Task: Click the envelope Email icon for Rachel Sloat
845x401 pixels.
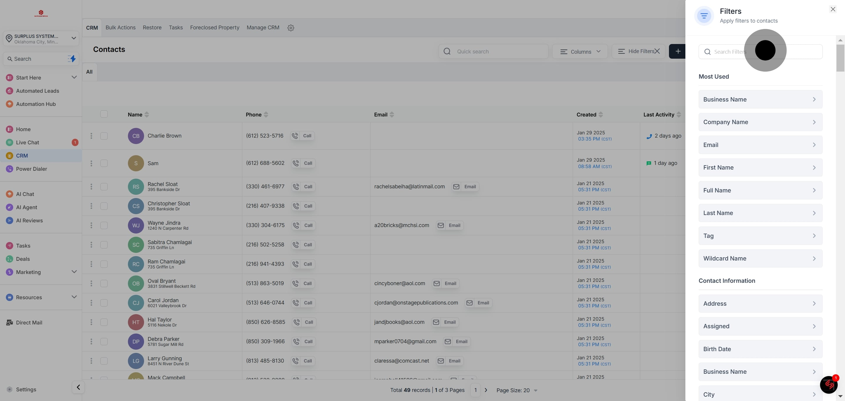Action: (x=456, y=187)
